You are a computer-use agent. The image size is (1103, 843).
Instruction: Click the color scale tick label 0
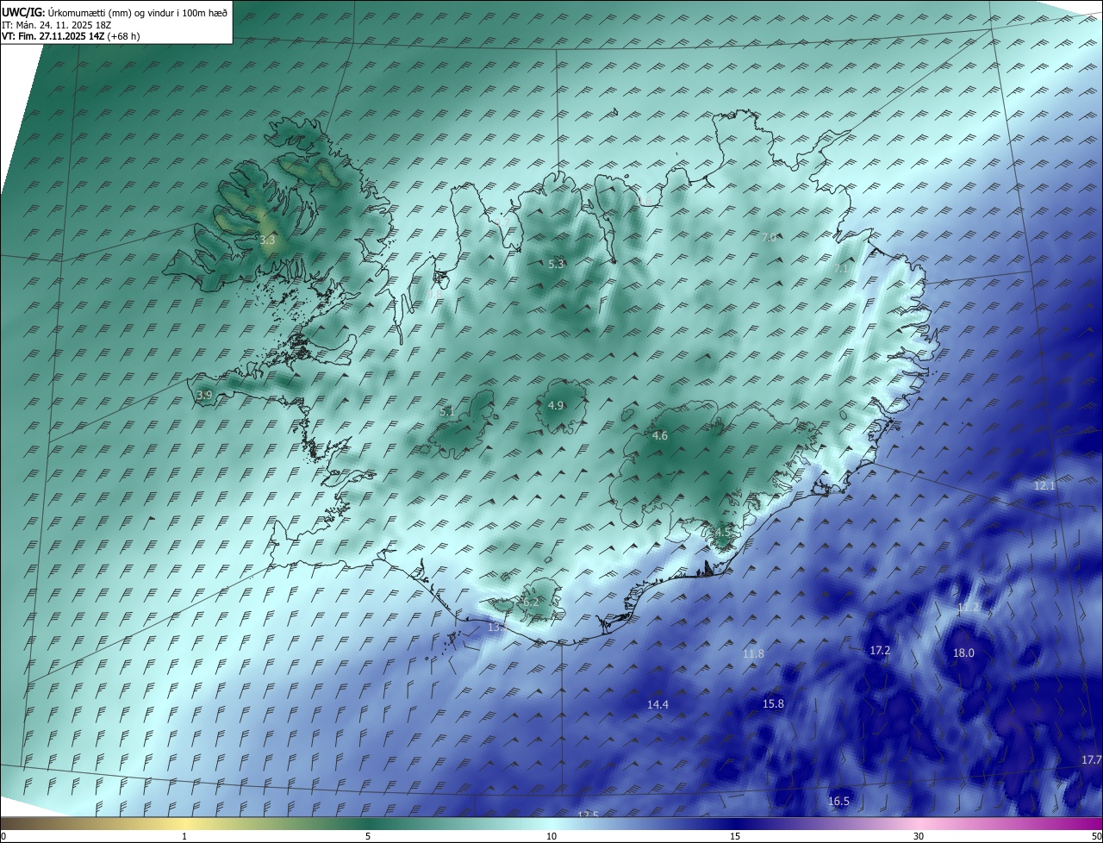[x=3, y=837]
